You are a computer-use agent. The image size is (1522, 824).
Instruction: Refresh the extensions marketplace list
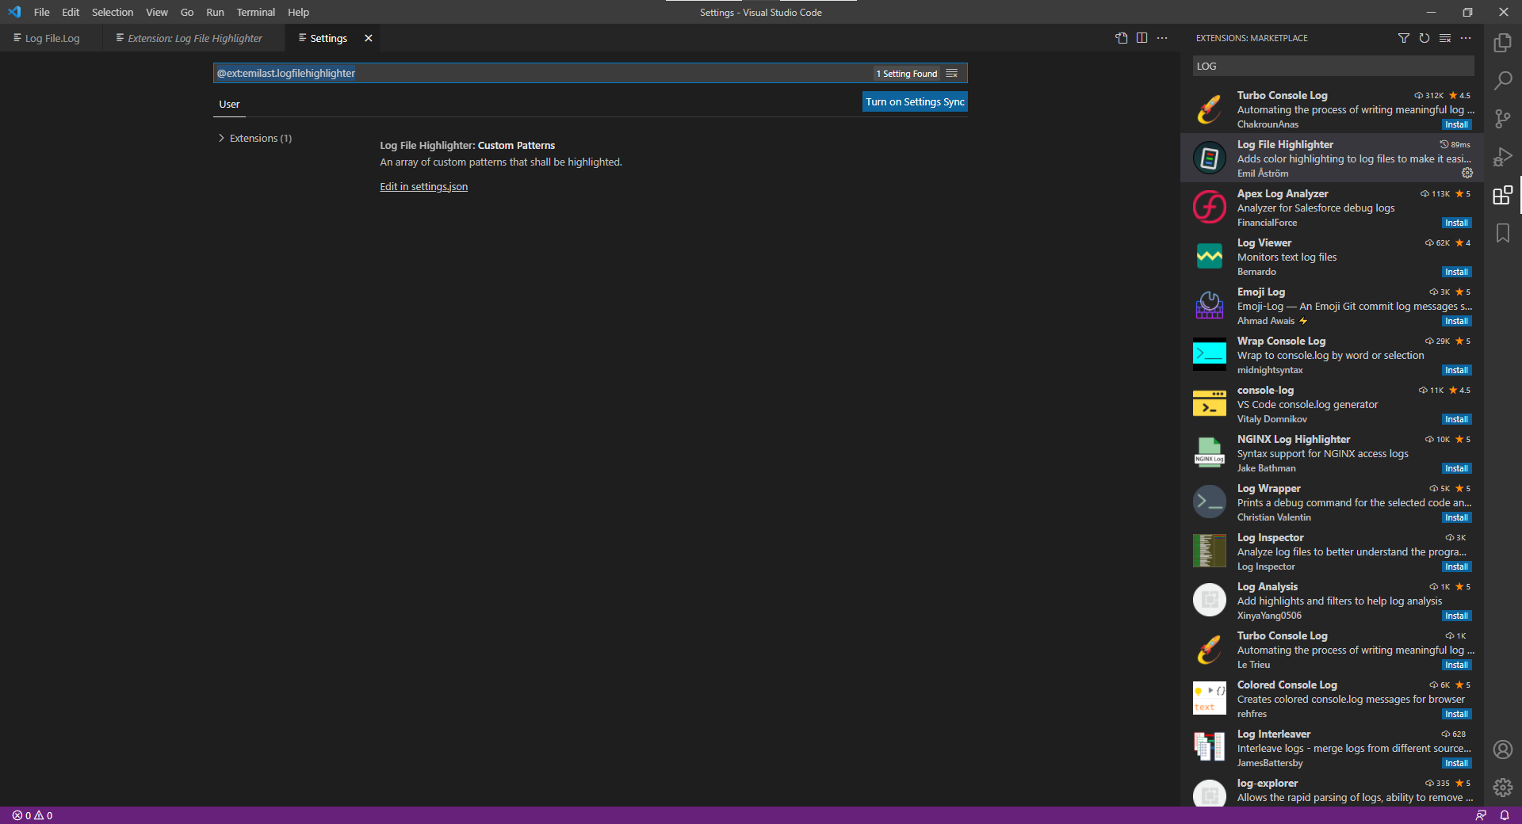pos(1424,38)
